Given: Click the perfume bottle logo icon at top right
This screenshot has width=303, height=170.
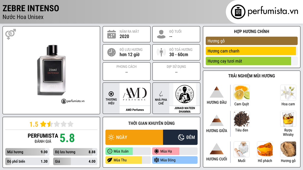Looking at the screenshot, I should 238,12.
